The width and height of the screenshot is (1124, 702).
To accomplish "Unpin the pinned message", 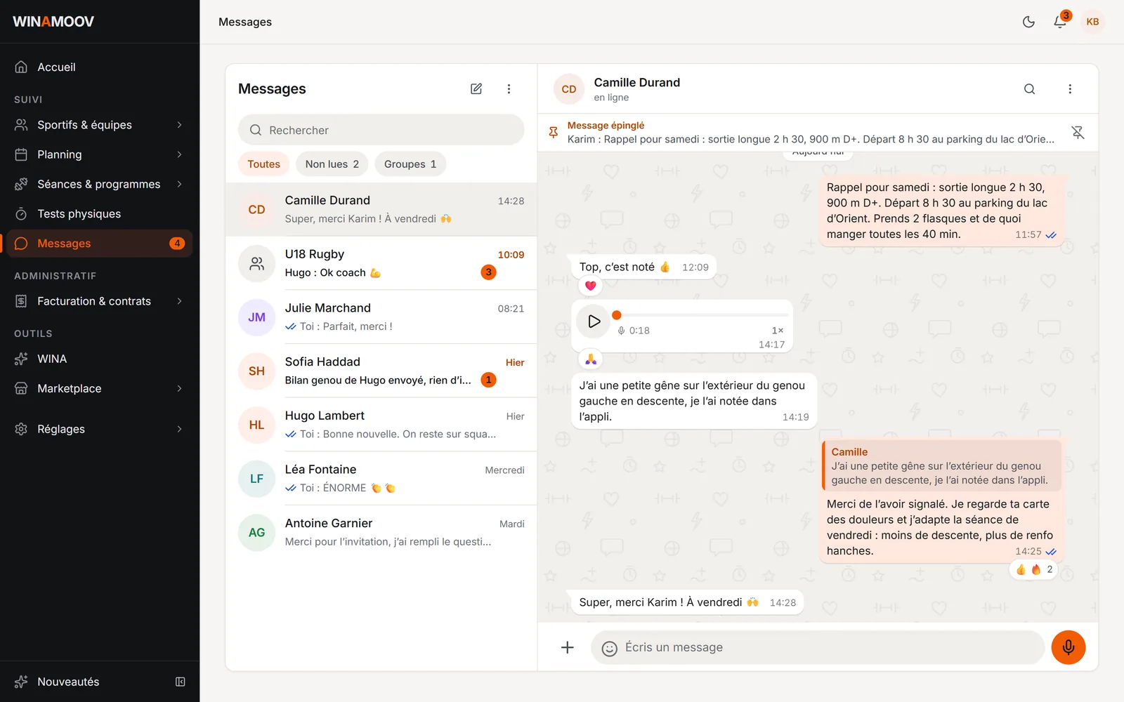I will 1078,132.
